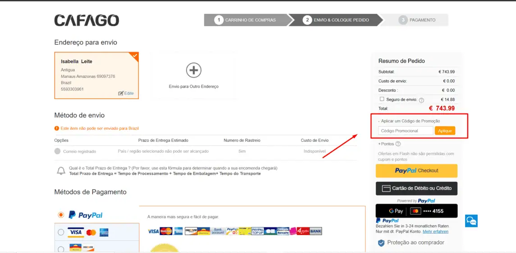Tick the Seguro de envio checkbox

coord(382,99)
